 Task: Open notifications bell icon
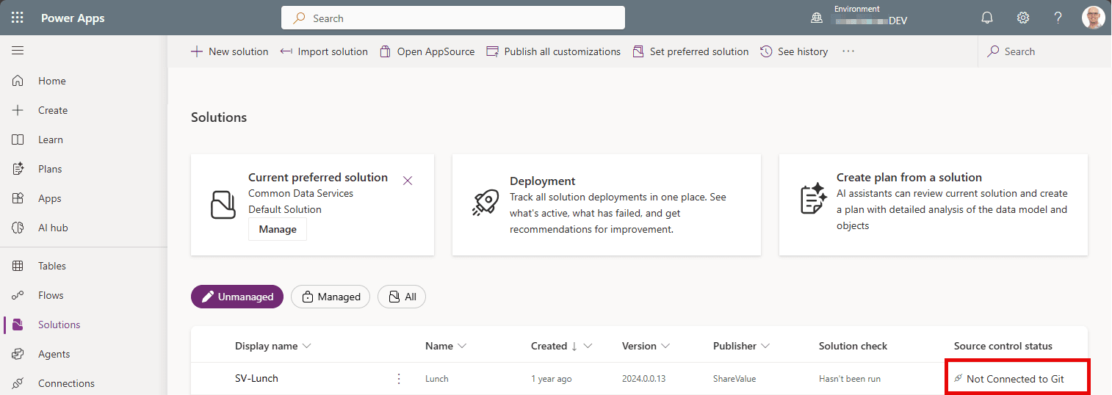click(x=987, y=18)
